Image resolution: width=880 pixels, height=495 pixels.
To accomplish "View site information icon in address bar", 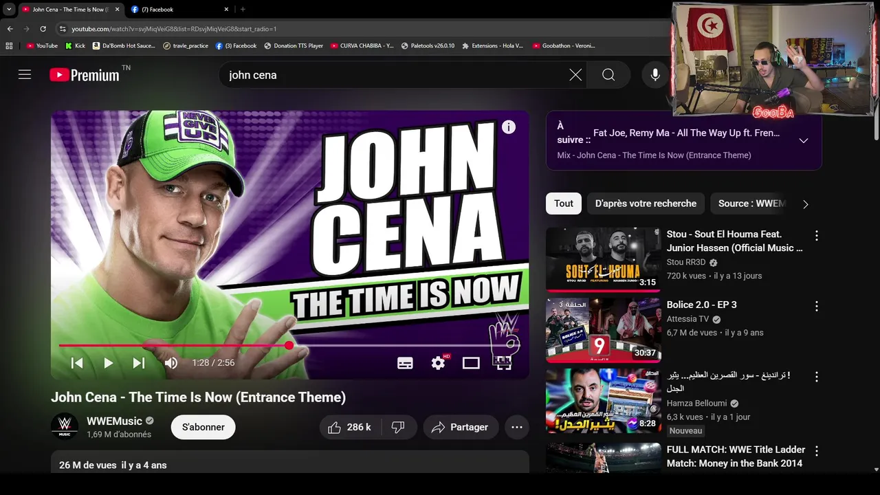I will [x=63, y=29].
